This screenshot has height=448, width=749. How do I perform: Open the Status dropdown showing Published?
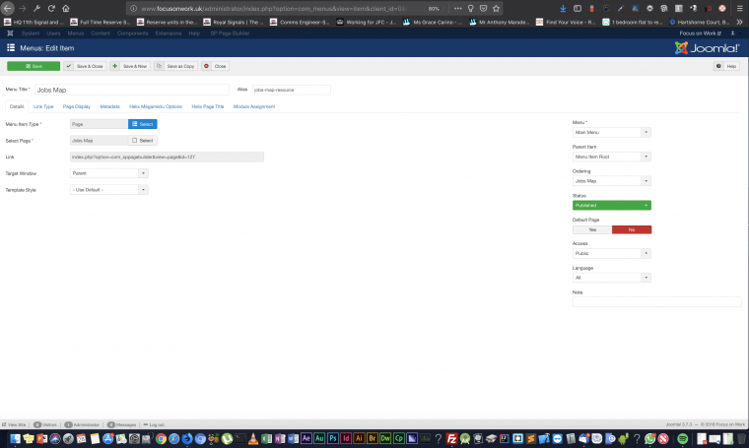click(611, 205)
